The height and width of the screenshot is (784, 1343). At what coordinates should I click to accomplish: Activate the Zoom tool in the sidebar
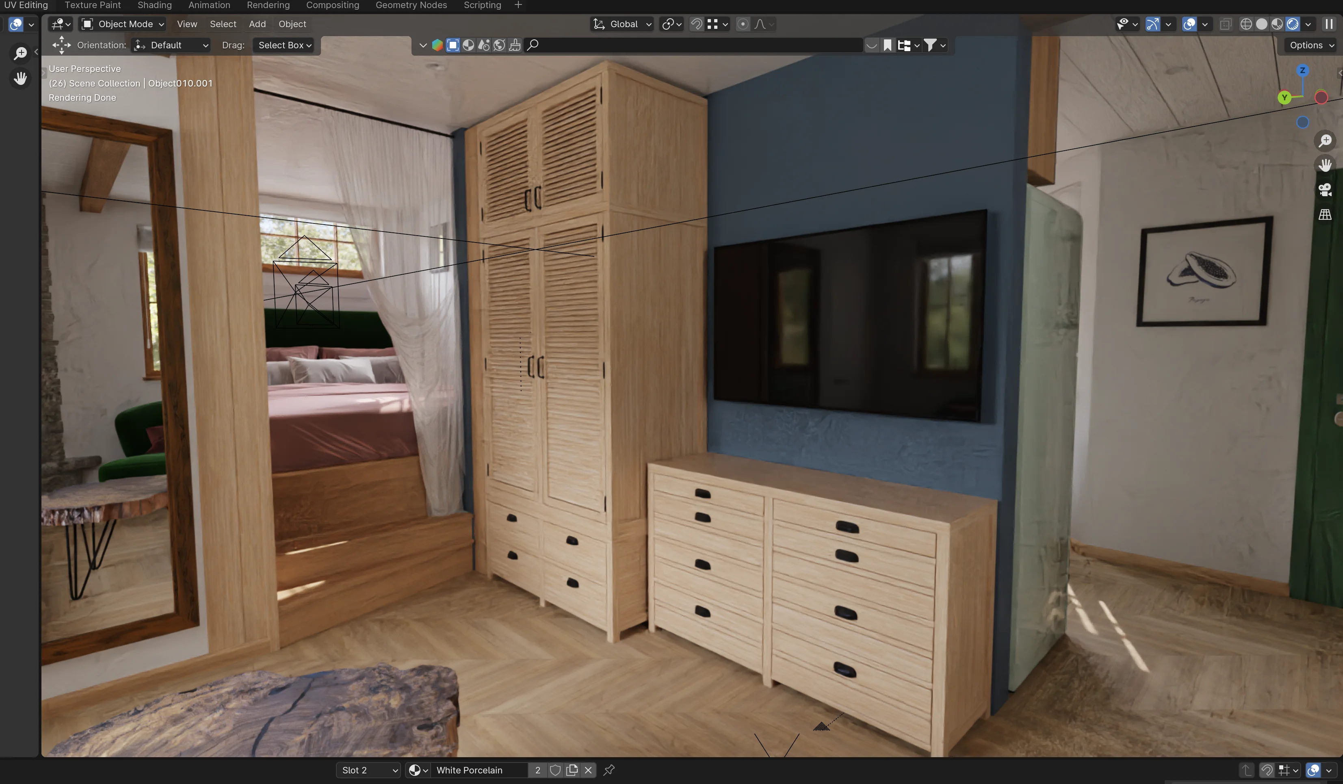tap(20, 53)
